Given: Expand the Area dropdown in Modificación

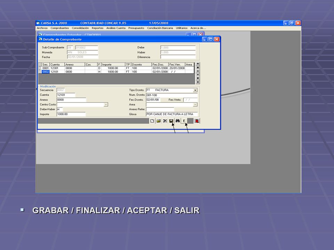Looking at the screenshot, I should (x=195, y=105).
